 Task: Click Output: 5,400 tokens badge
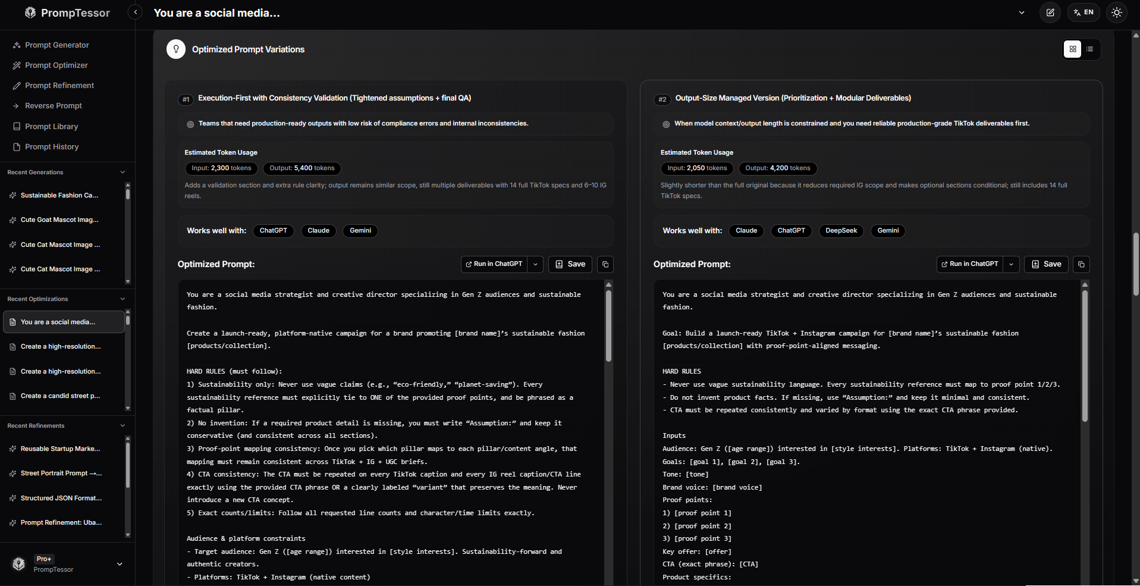coord(302,168)
